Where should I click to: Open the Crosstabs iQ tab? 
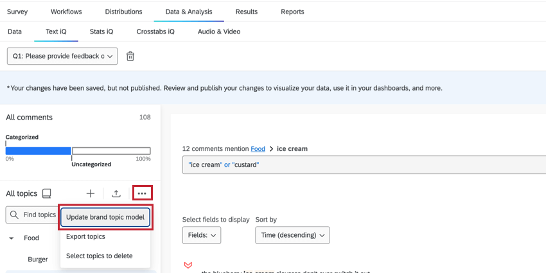pos(155,31)
